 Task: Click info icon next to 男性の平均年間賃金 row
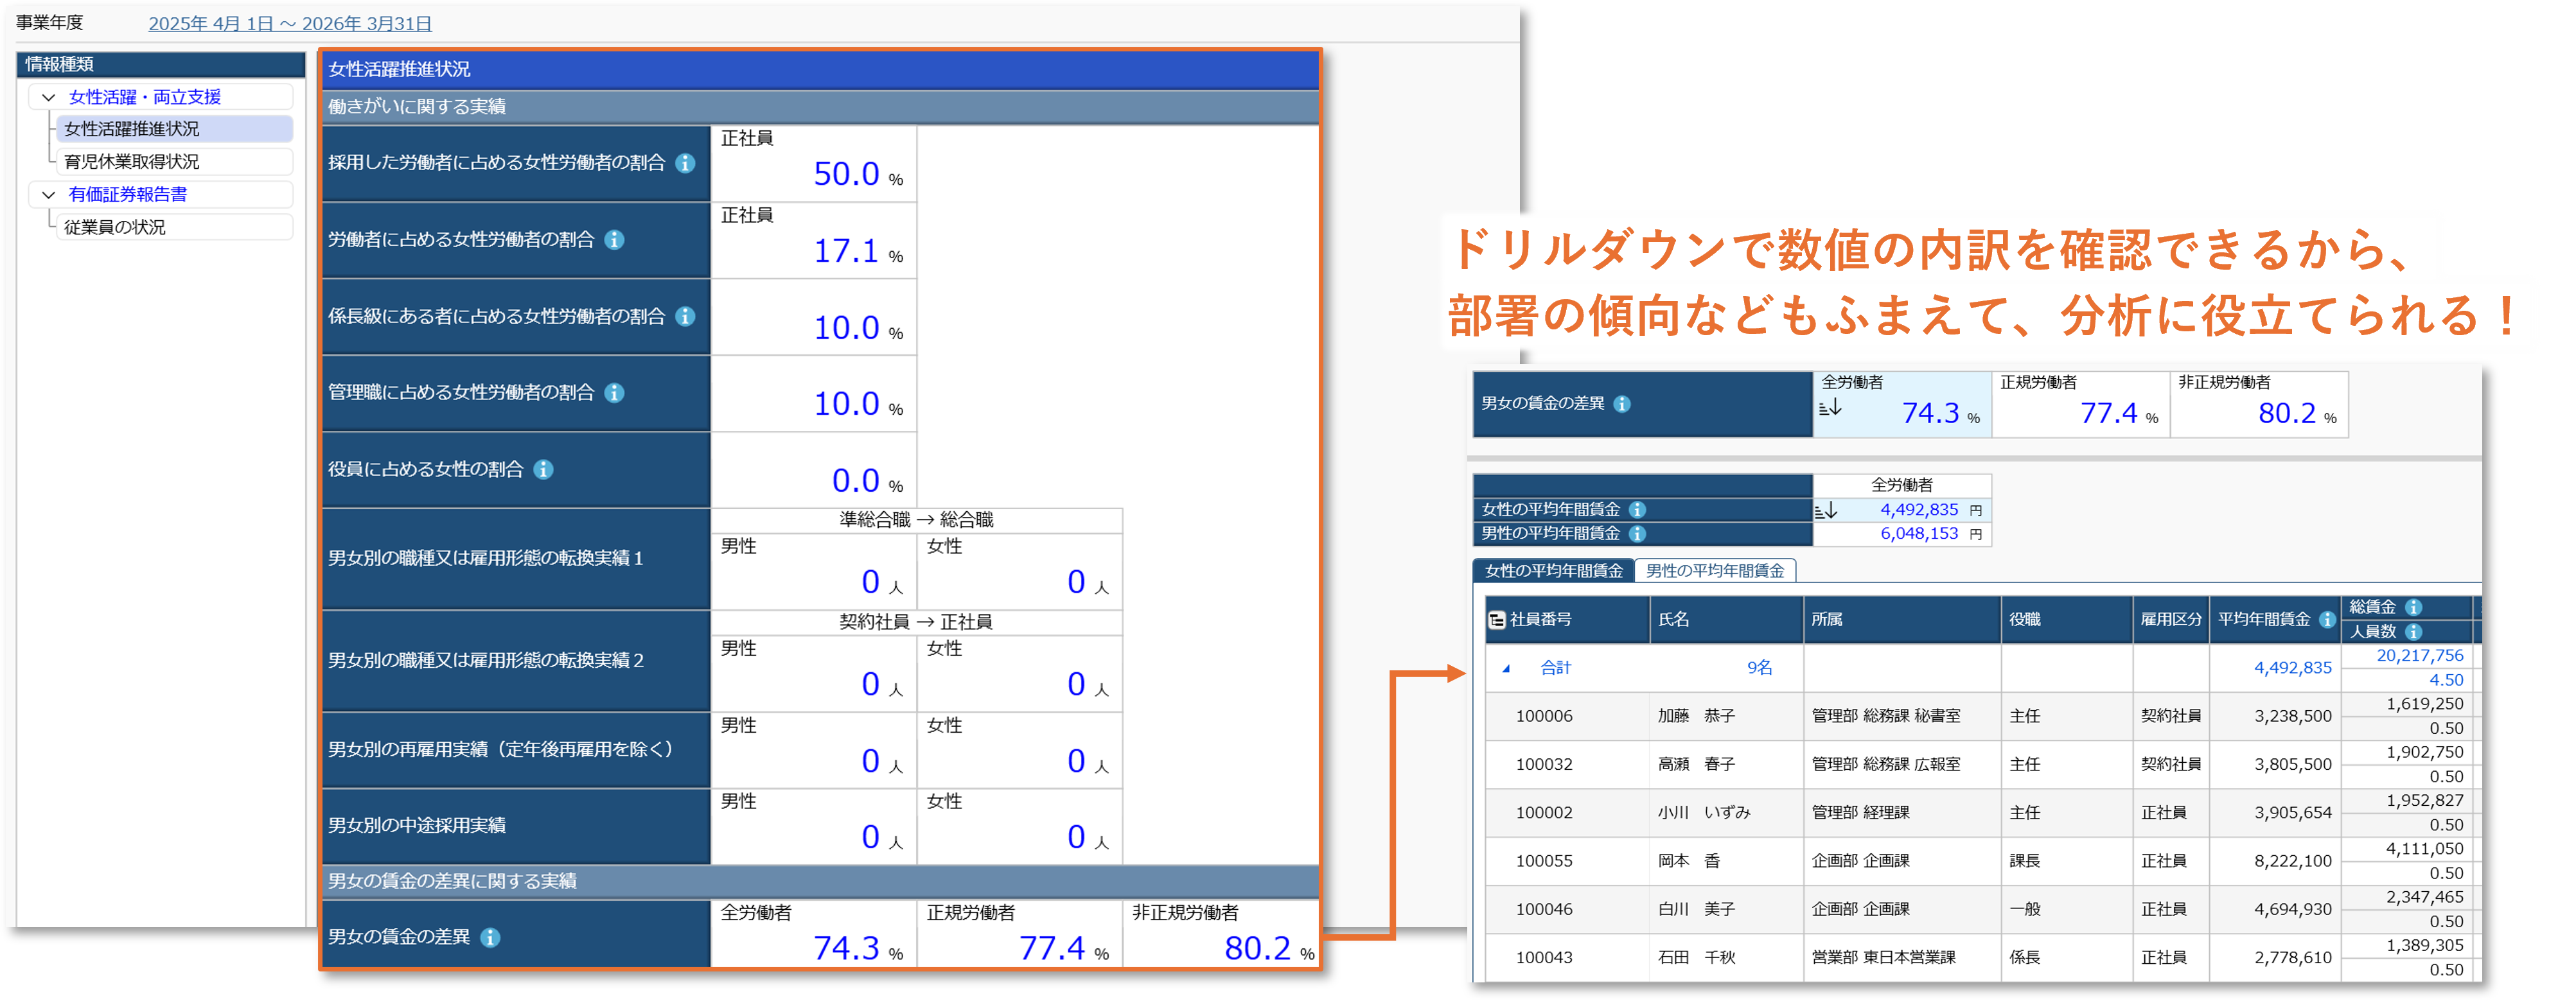[x=1637, y=534]
